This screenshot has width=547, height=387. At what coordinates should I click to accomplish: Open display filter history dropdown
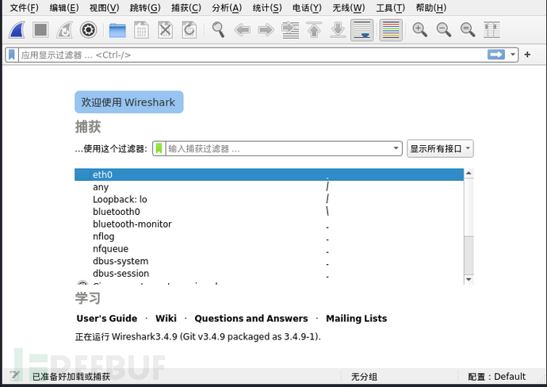(x=512, y=55)
